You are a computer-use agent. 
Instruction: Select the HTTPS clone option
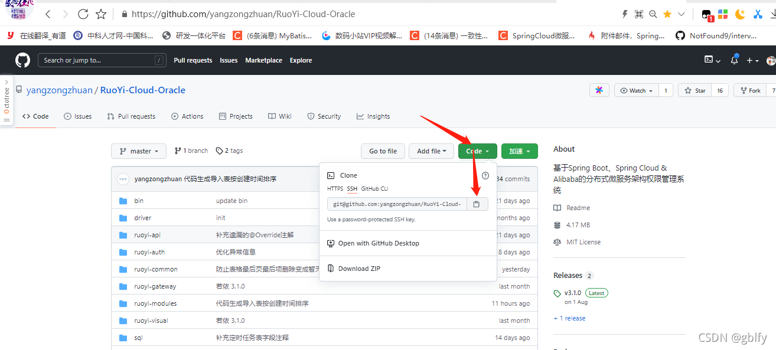pos(335,189)
